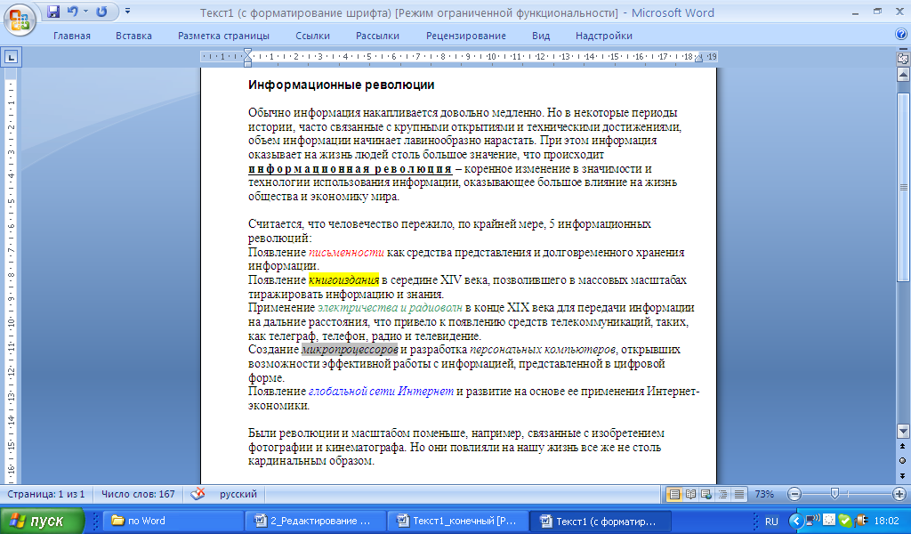Switch to Outline view
911x534 pixels.
pyautogui.click(x=722, y=494)
